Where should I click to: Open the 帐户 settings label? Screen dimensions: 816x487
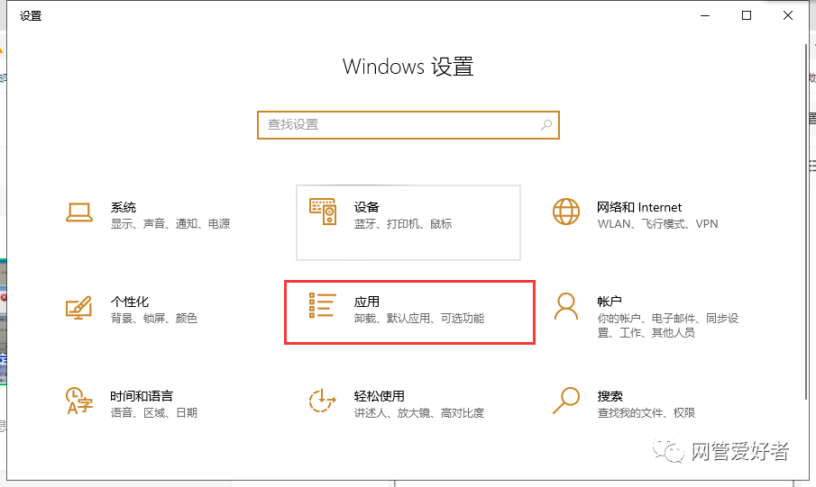(610, 302)
